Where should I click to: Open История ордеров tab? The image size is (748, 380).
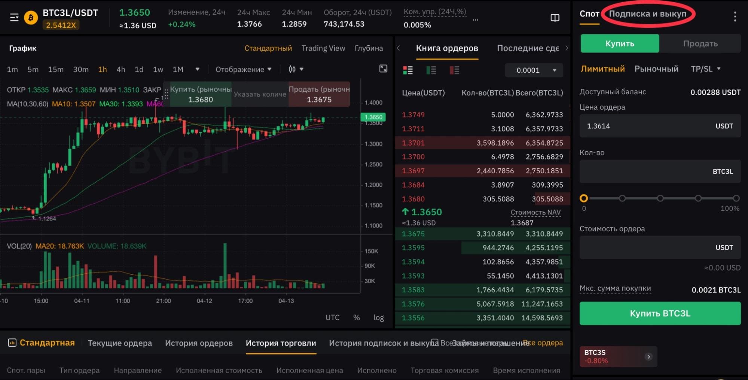click(199, 343)
